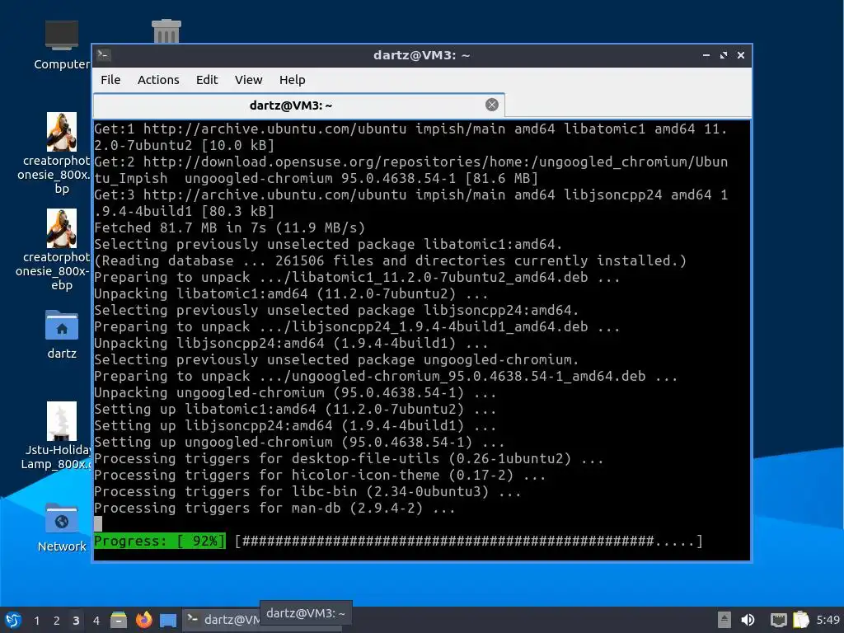Image resolution: width=844 pixels, height=633 pixels.
Task: Switch to workspace 2
Action: [57, 621]
